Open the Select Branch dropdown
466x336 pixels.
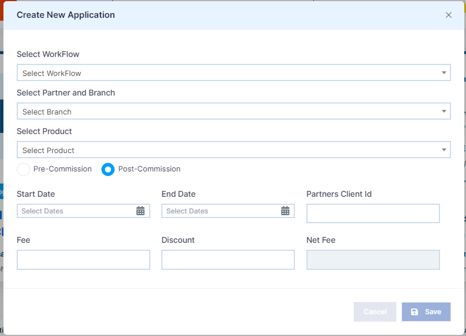(x=234, y=111)
